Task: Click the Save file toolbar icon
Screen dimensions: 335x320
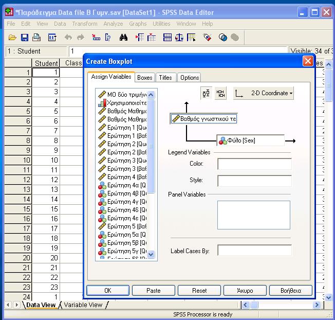Action: click(25, 38)
